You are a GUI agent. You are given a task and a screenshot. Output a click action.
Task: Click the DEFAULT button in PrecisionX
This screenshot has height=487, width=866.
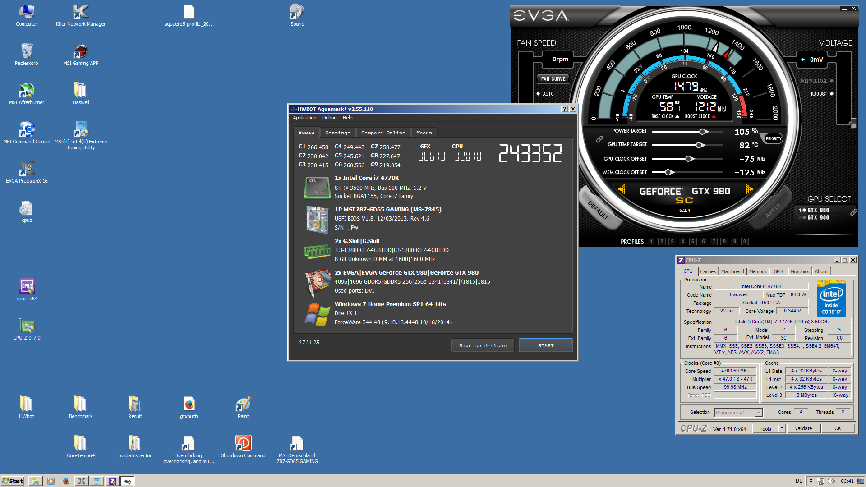[x=598, y=211]
